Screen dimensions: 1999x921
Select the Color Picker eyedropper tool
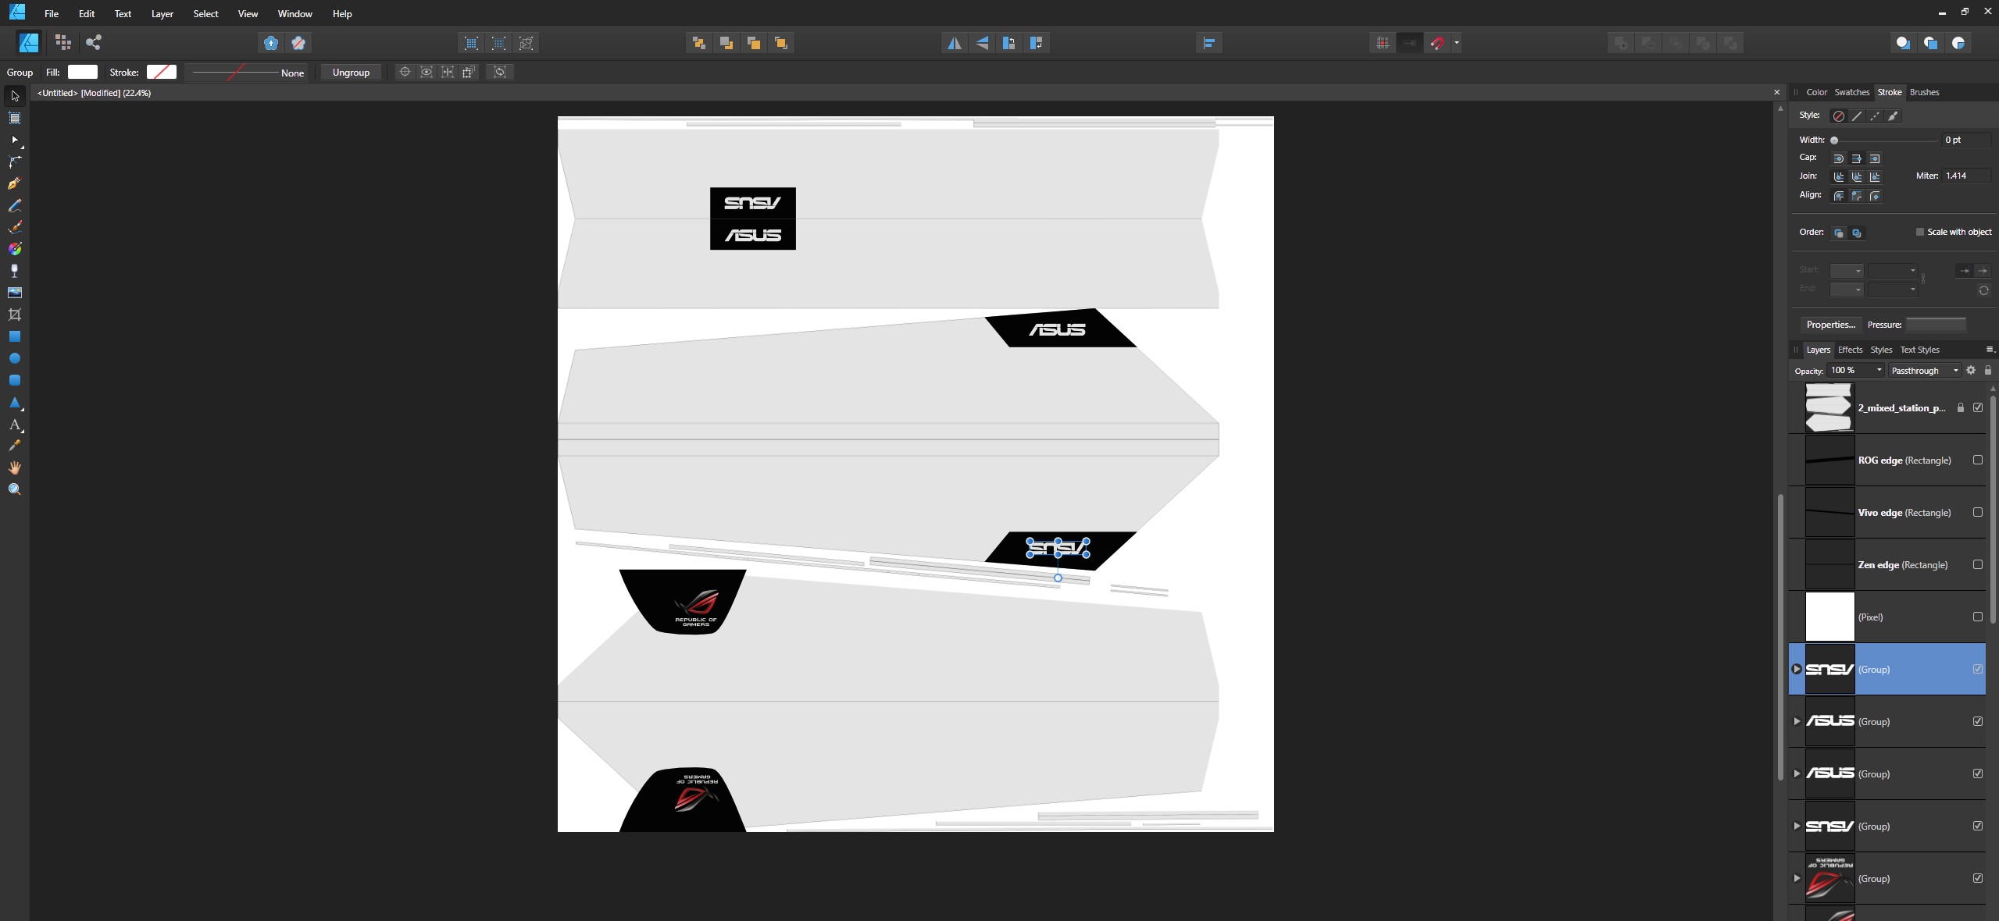click(14, 446)
